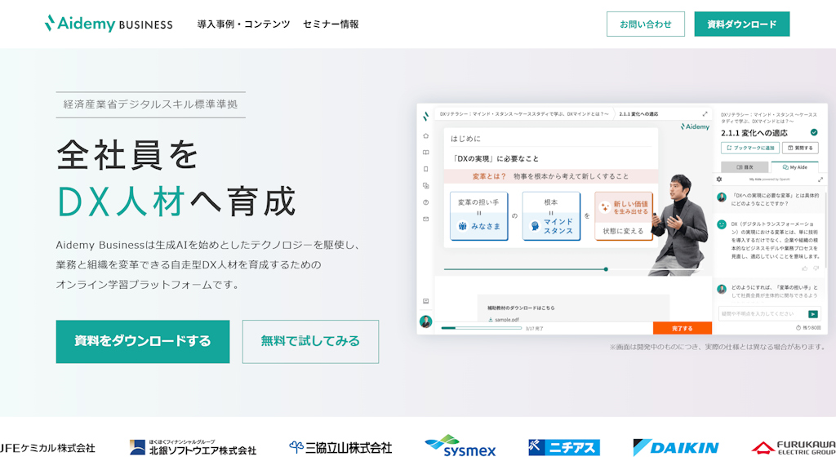This screenshot has width=836, height=461.
Task: Expand the My Aide chat panel
Action: tap(820, 179)
